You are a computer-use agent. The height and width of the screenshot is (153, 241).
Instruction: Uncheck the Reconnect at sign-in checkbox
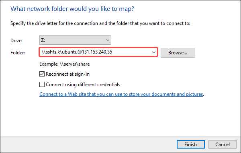click(42, 74)
